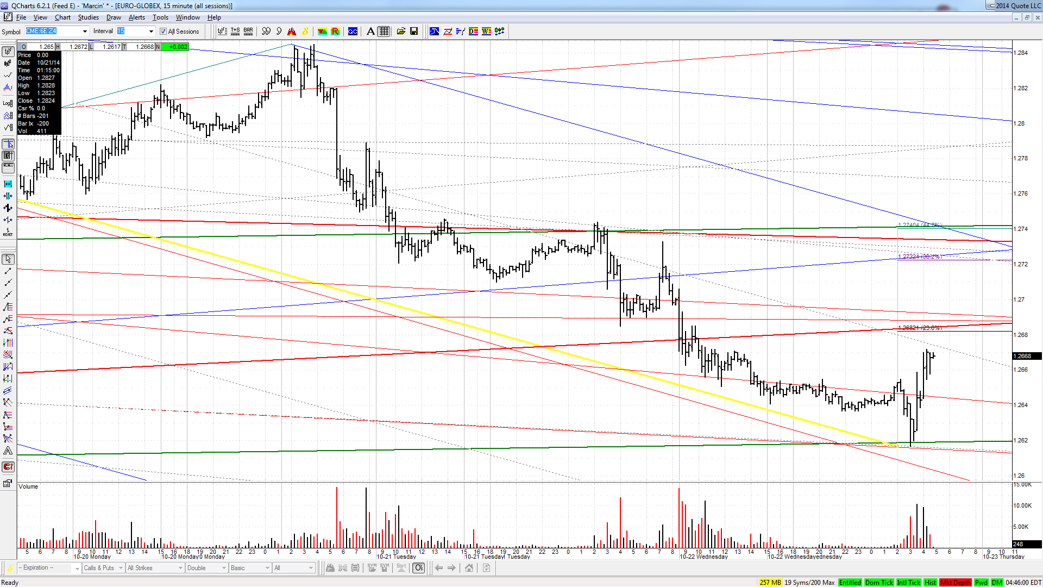Click the save floppy disk icon

tap(414, 32)
